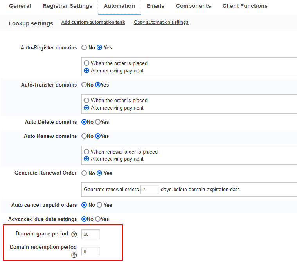Open the Emails tab
Image resolution: width=297 pixels, height=262 pixels.
155,6
